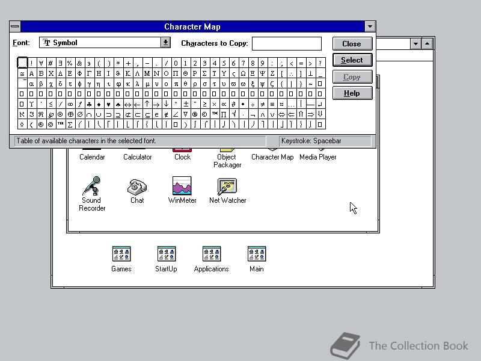
Task: Click the grayed-out Copy button
Action: [x=352, y=77]
